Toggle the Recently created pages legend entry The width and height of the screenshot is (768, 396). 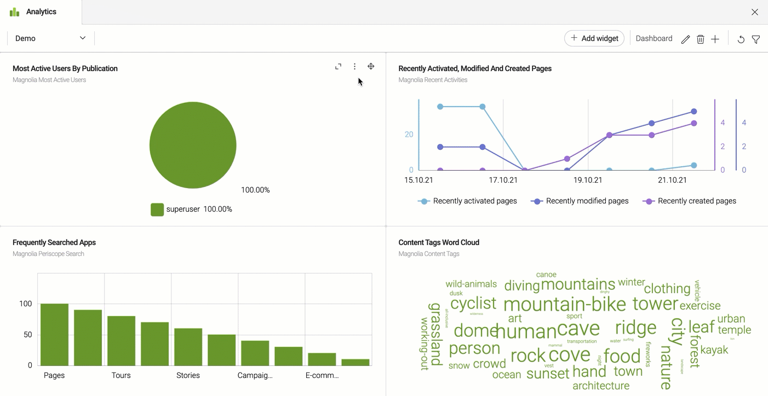(691, 201)
